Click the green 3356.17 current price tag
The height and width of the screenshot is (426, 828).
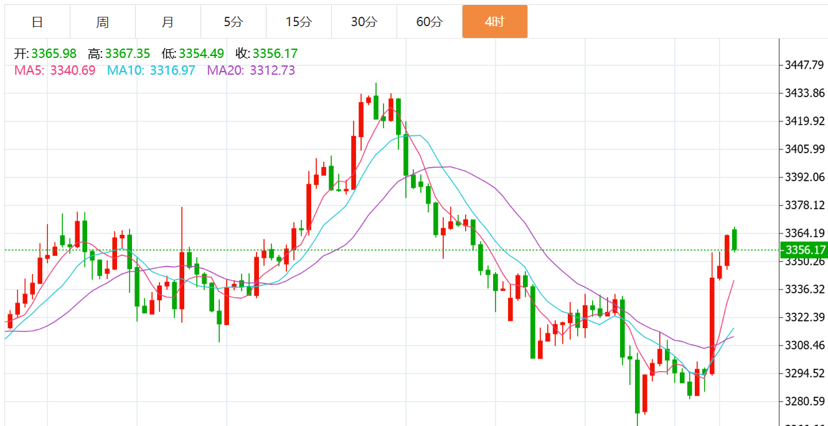tap(804, 250)
